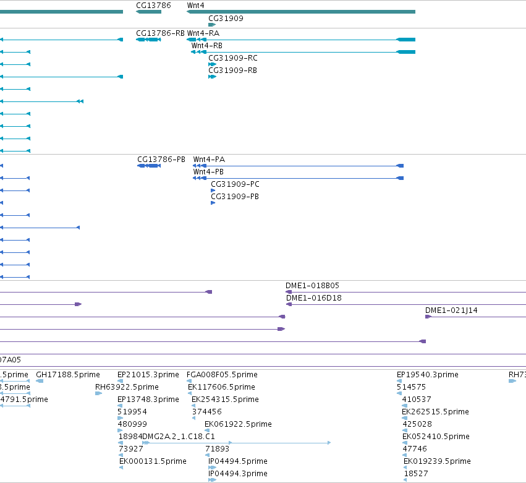Click the Wnt4 gene label in top track
The image size is (526, 483).
tap(195, 6)
